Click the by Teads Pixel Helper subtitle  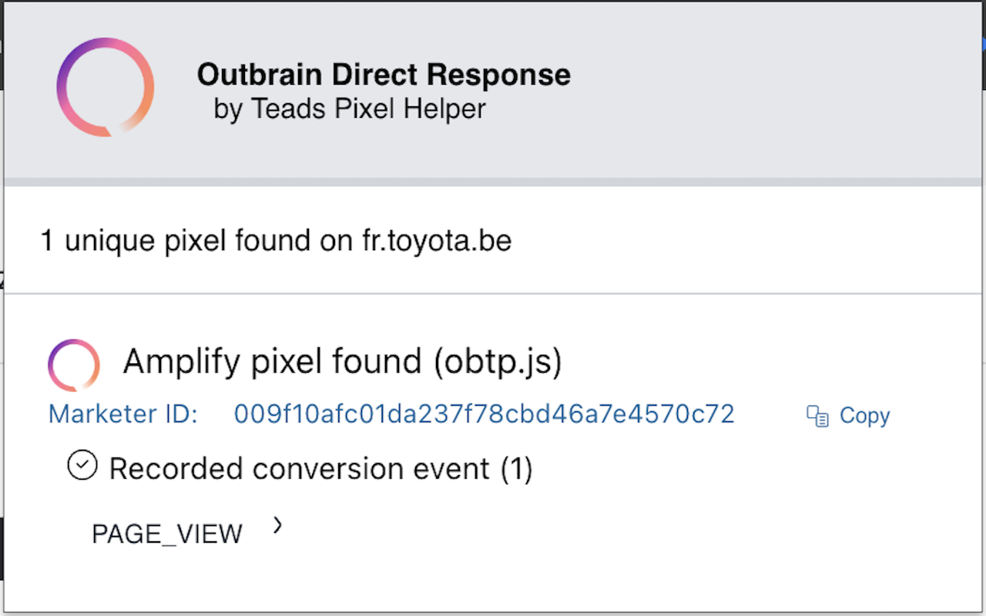pyautogui.click(x=348, y=109)
